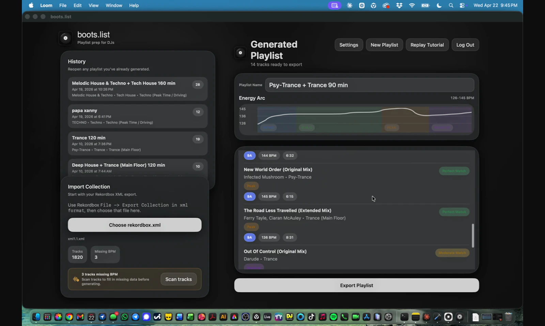Open the Apple menu
The image size is (545, 326).
click(31, 5)
